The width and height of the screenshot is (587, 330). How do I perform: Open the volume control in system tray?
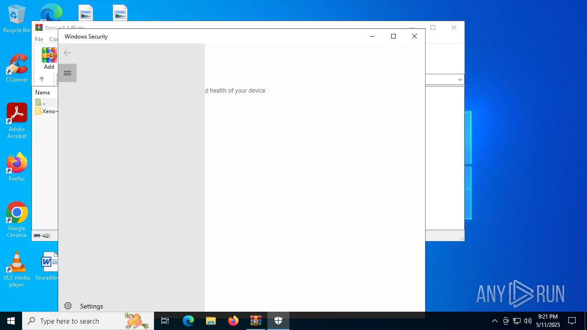528,321
